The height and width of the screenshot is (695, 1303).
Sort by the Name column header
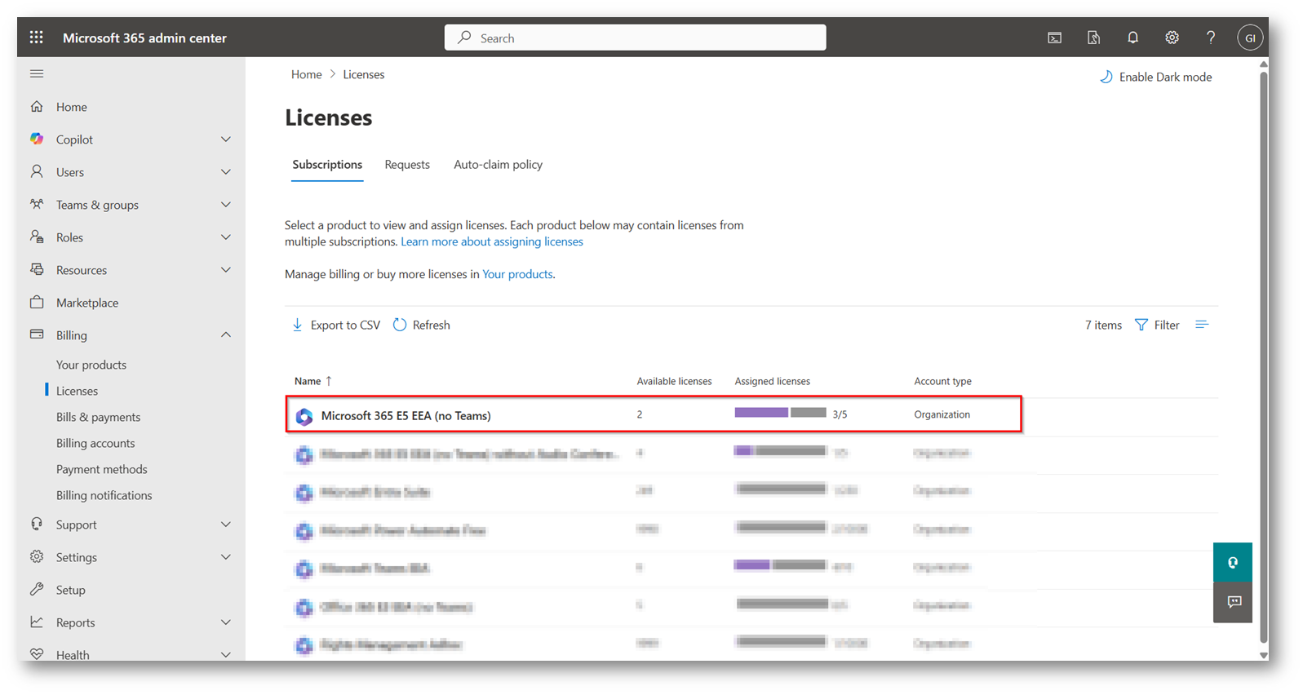pos(313,381)
